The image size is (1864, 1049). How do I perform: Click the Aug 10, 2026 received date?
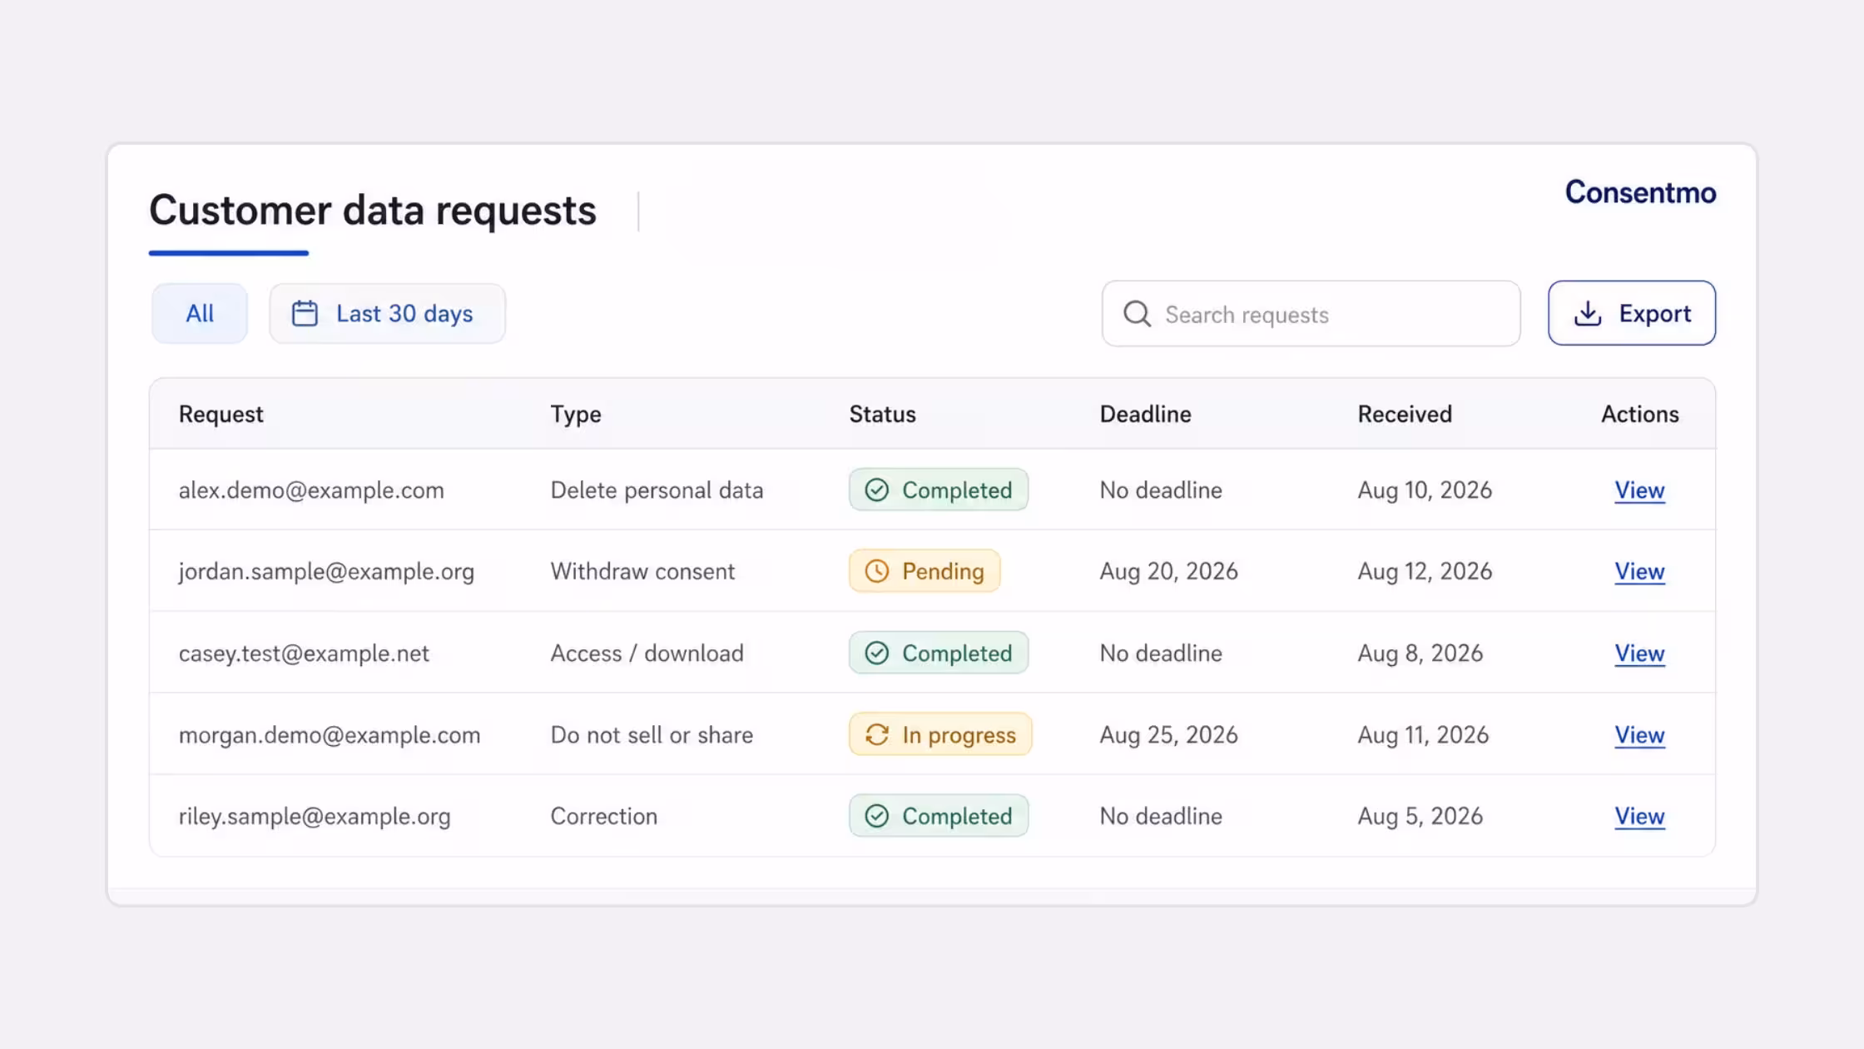1425,490
